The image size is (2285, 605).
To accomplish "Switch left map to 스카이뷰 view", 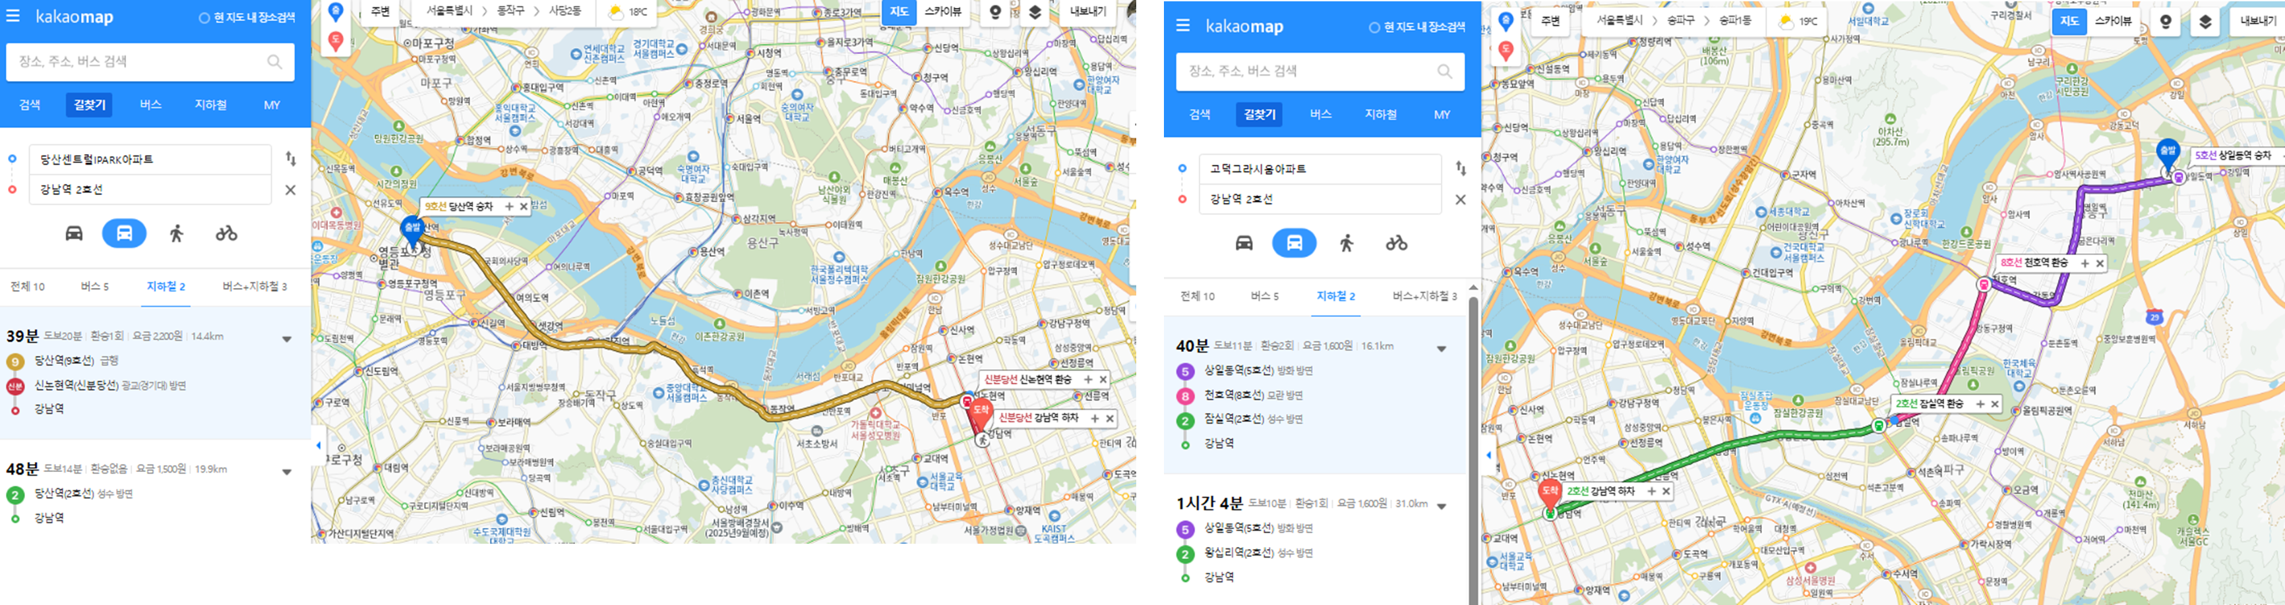I will click(943, 11).
